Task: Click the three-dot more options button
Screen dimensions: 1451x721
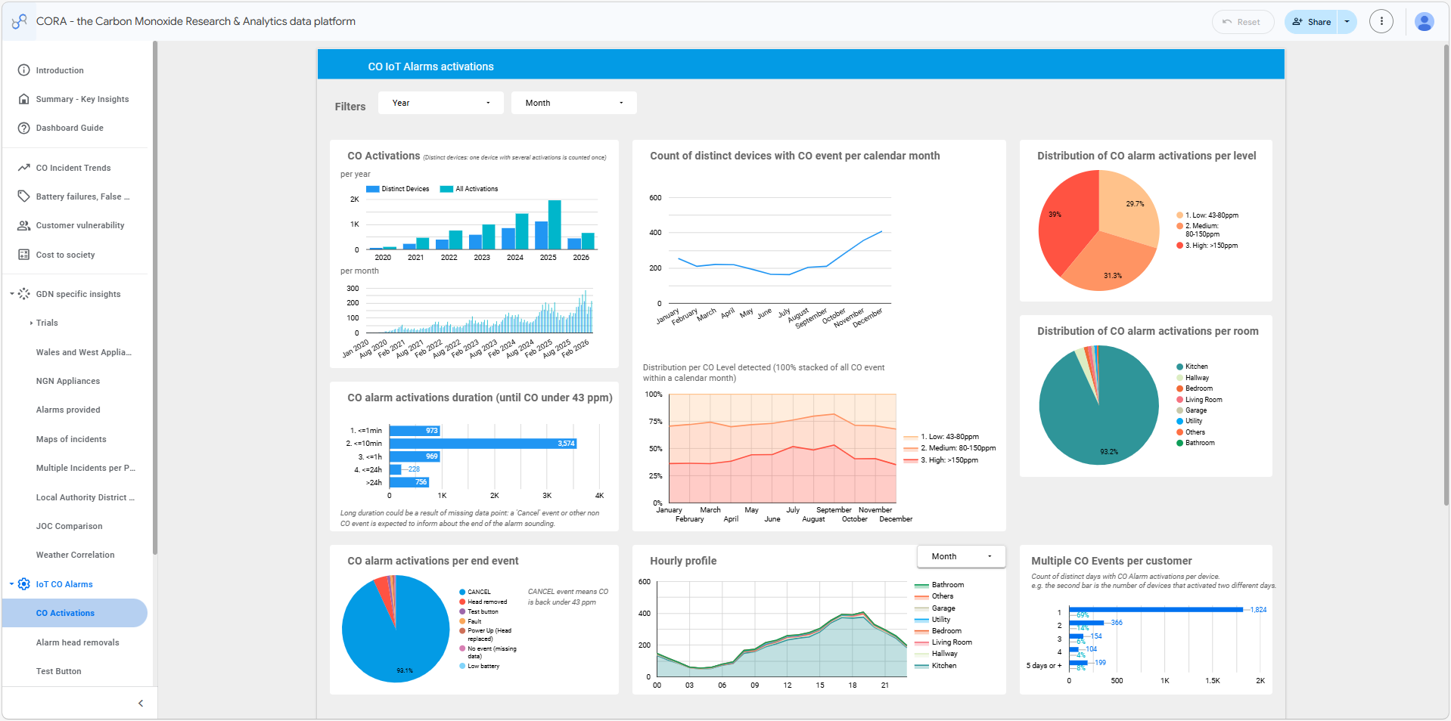Action: click(1381, 22)
